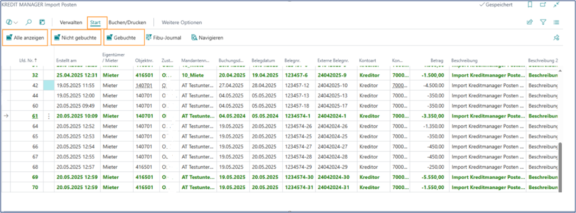Filter by Nicht gebuchte entries
576x213 pixels.
[75, 38]
